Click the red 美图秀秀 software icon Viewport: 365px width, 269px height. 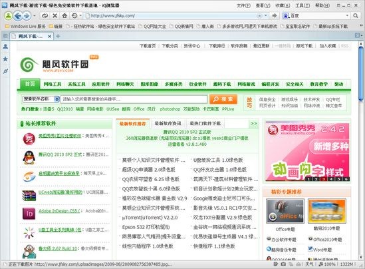(x=29, y=138)
